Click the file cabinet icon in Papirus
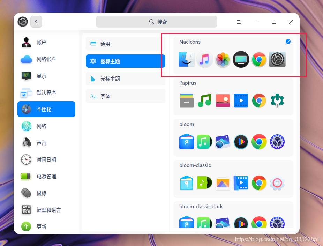 point(187,100)
